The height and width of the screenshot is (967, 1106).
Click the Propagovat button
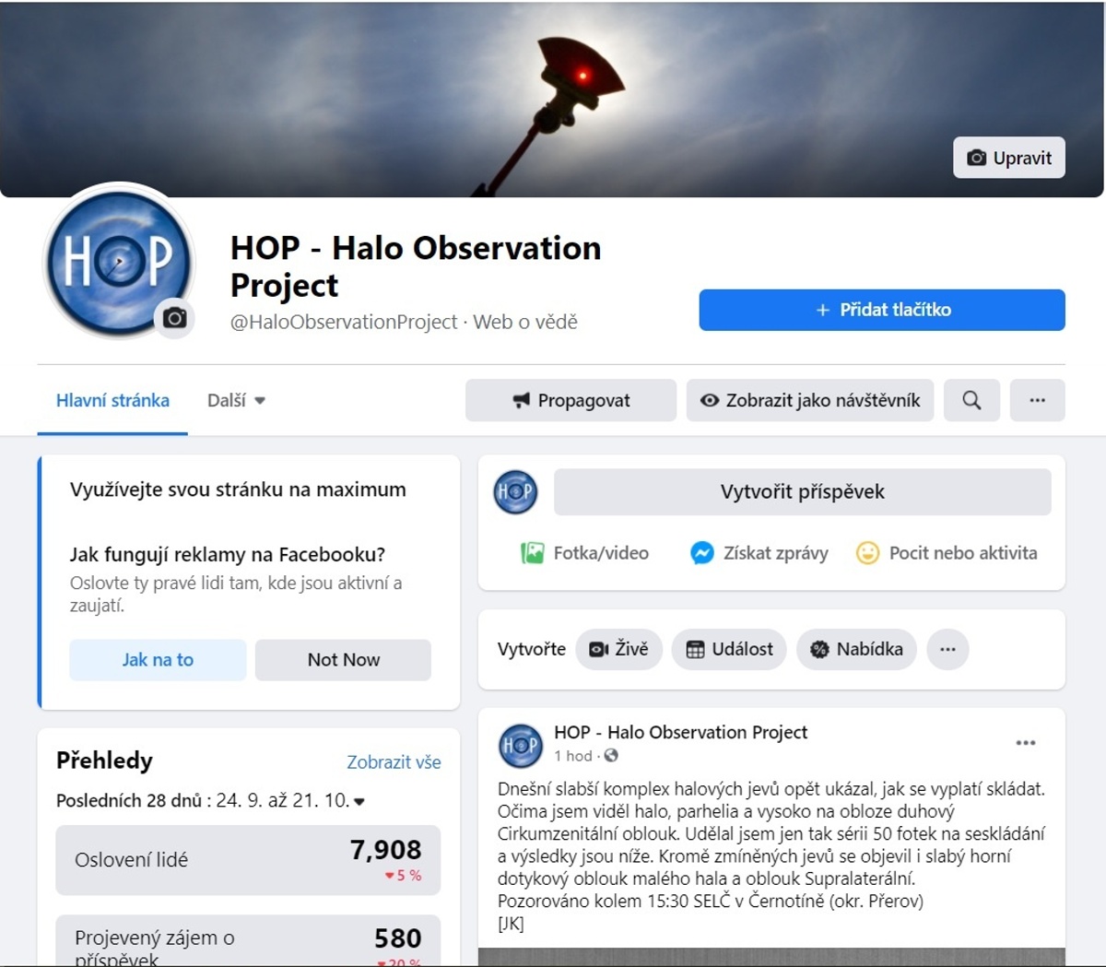[x=571, y=400]
